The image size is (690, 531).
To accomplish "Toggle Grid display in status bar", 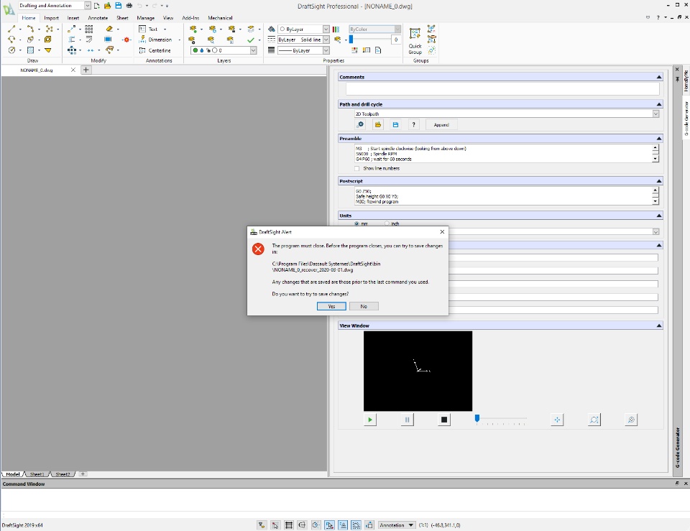I will click(x=289, y=525).
